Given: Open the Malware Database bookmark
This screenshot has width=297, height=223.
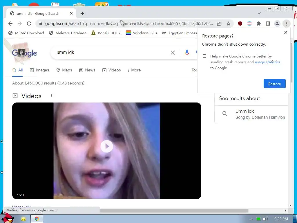Looking at the screenshot, I should (x=68, y=33).
